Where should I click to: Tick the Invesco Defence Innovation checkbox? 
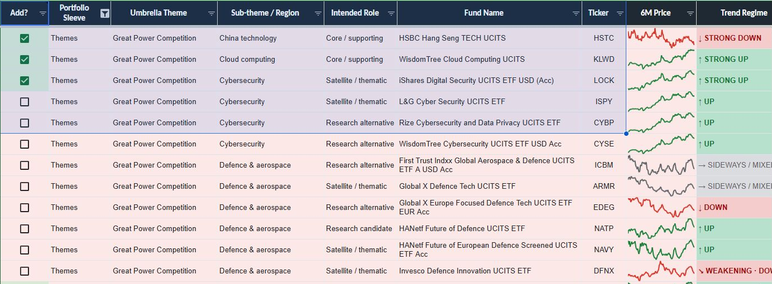point(25,271)
